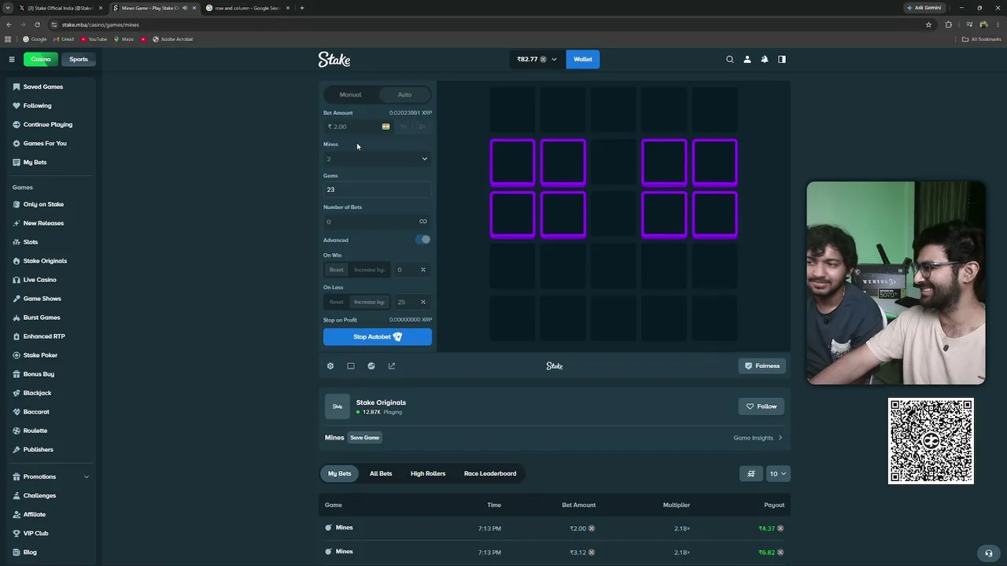This screenshot has height=566, width=1007.
Task: Open the bets table filter icon
Action: point(751,473)
